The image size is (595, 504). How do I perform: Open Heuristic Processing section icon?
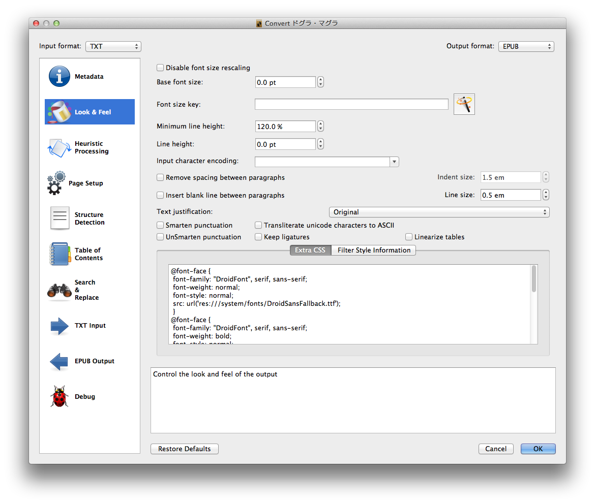point(59,147)
